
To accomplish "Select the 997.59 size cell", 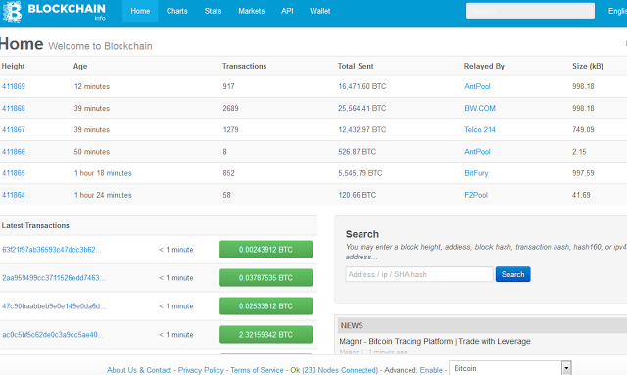I will click(583, 173).
